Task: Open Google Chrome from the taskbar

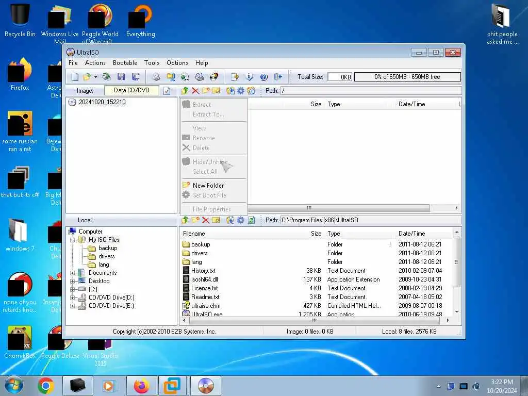Action: 46,386
